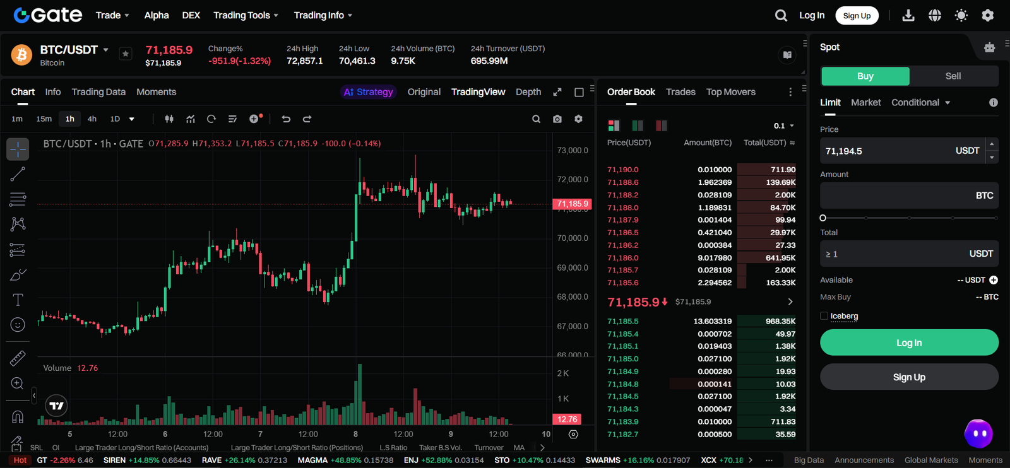1010x468 pixels.
Task: Expand the last price detail arrow
Action: click(x=790, y=301)
